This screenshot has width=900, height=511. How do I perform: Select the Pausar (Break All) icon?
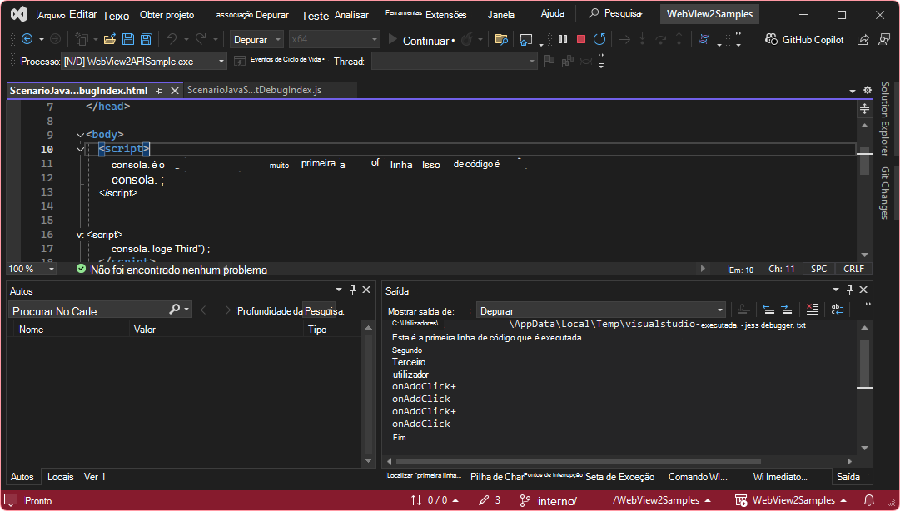[563, 39]
